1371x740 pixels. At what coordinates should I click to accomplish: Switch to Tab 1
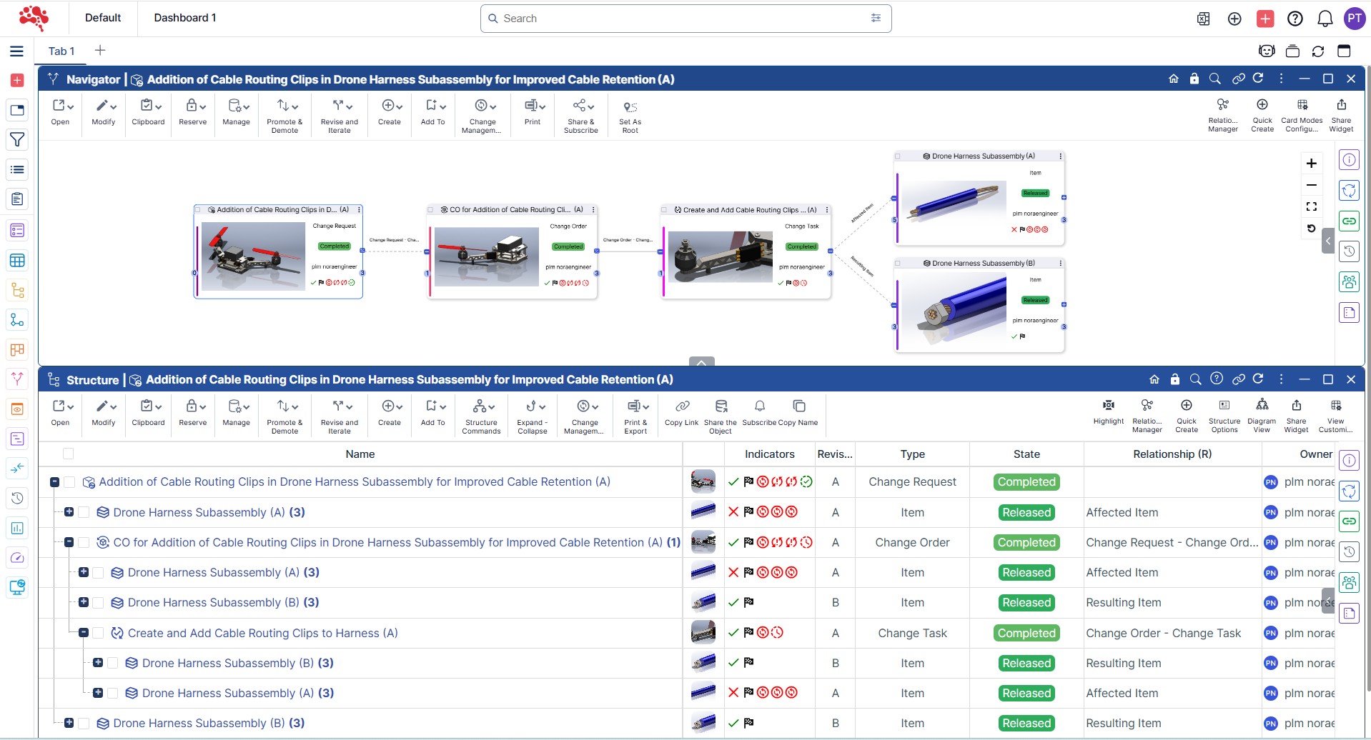pyautogui.click(x=61, y=51)
